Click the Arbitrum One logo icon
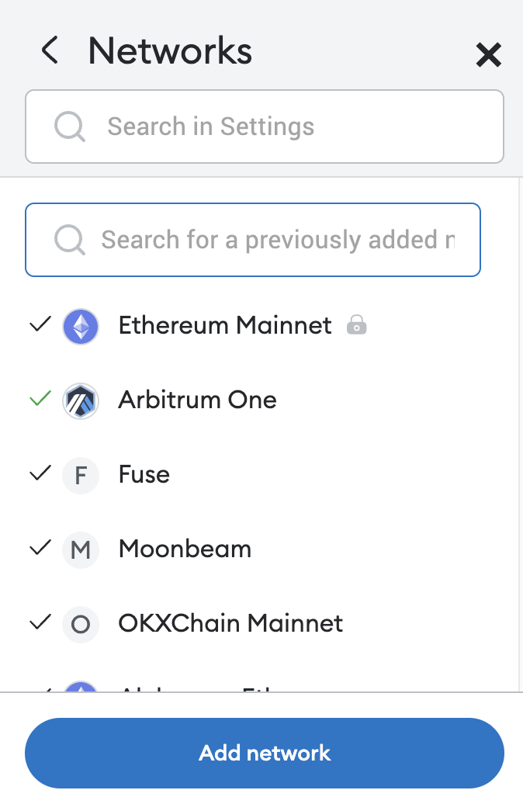Screen dimensions: 523x804 [x=81, y=400]
